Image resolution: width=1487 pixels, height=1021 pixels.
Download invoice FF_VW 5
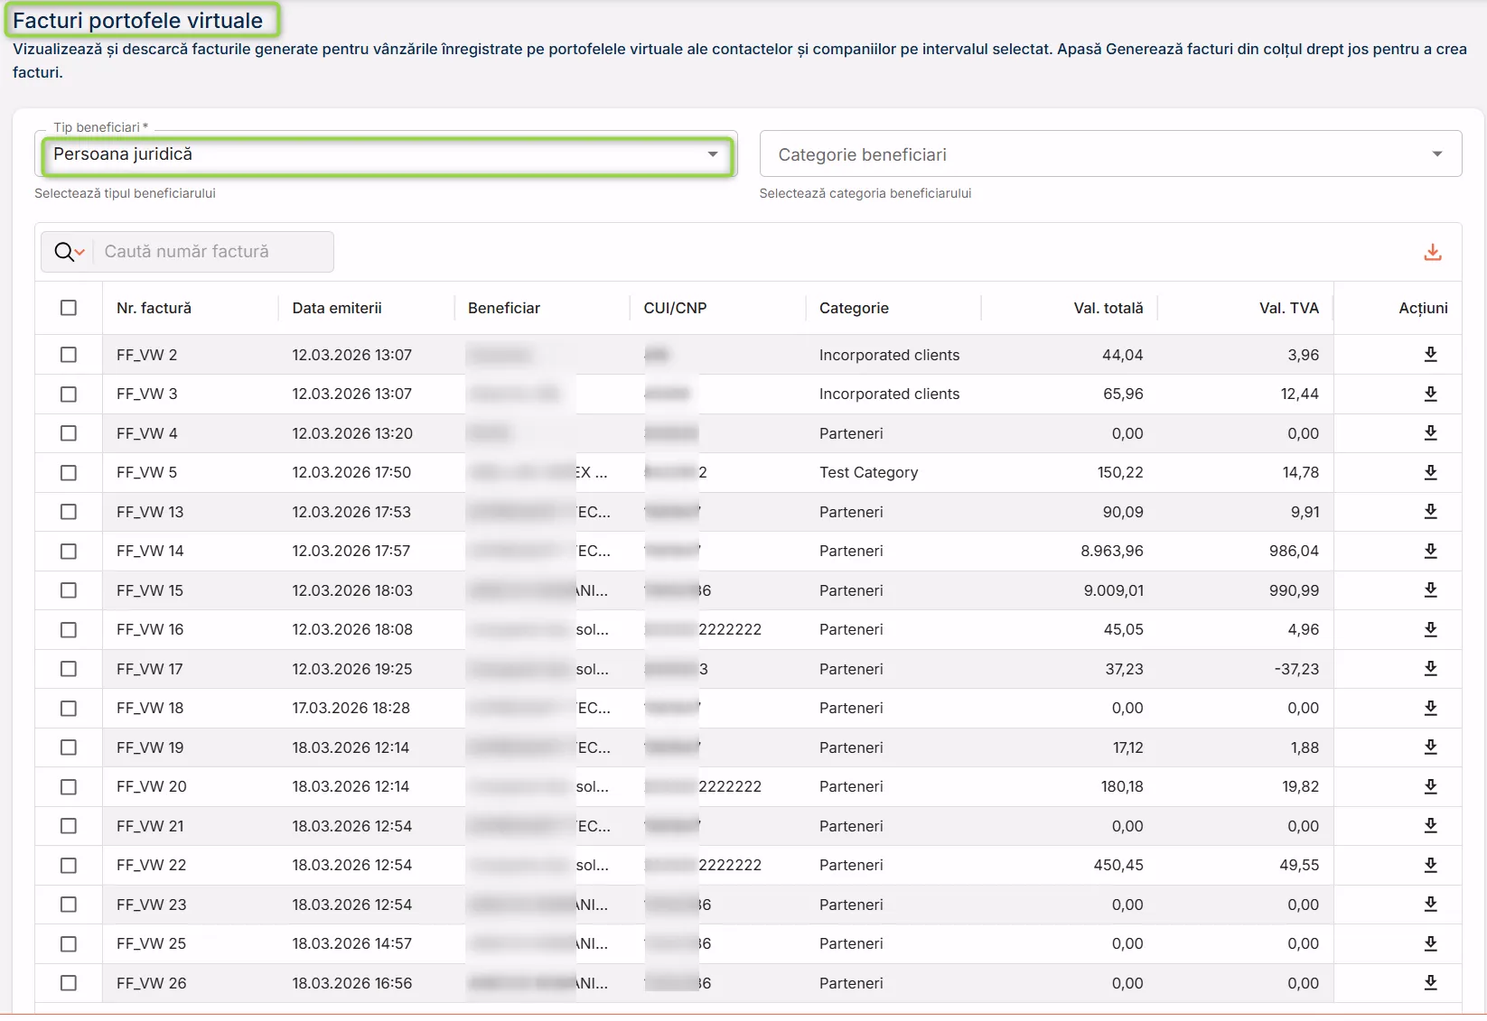point(1430,472)
